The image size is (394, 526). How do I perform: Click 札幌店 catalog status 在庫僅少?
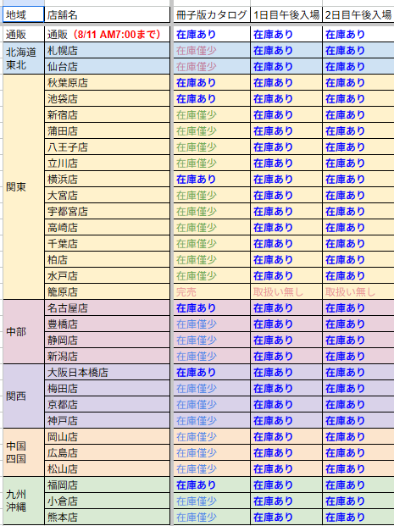(212, 50)
